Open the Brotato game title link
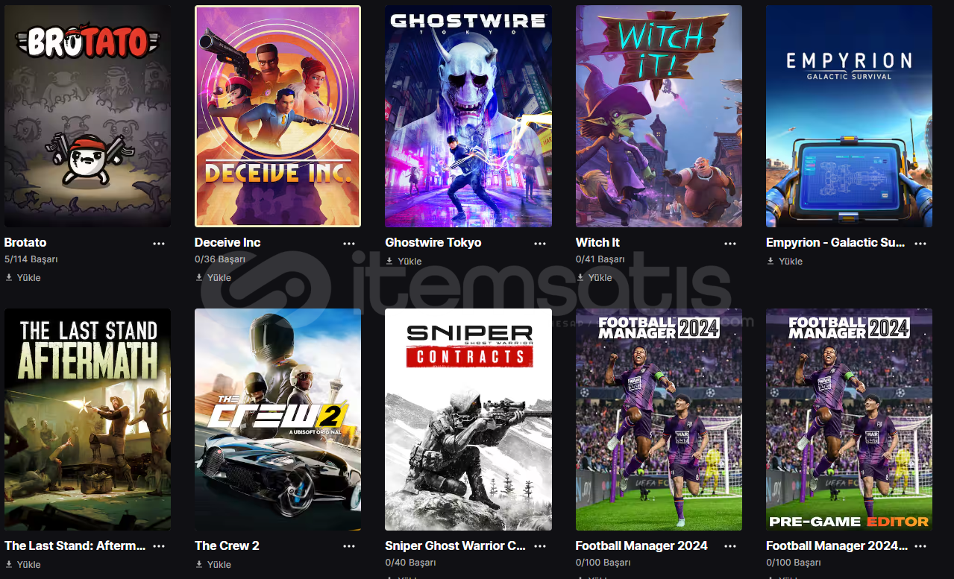 pos(25,242)
